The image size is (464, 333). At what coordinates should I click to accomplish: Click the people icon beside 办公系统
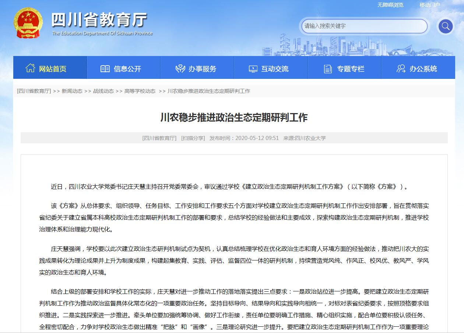[x=401, y=69]
